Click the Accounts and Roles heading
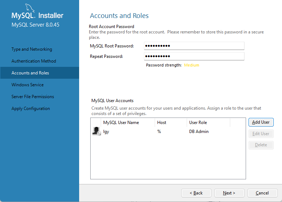Viewport: 282px width, 202px height. point(119,16)
